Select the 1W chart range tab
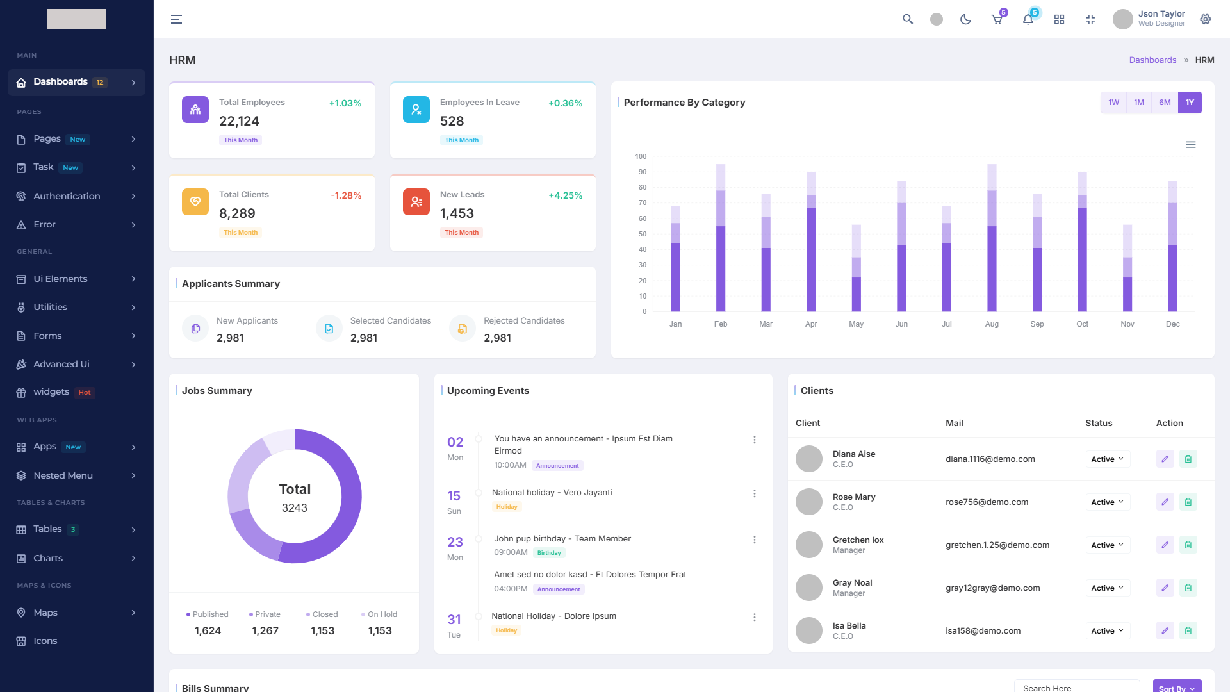Screen dimensions: 1230x692 coord(1113,103)
